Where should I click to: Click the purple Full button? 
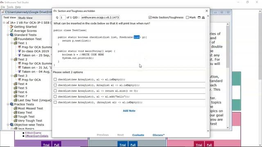(x=56, y=144)
